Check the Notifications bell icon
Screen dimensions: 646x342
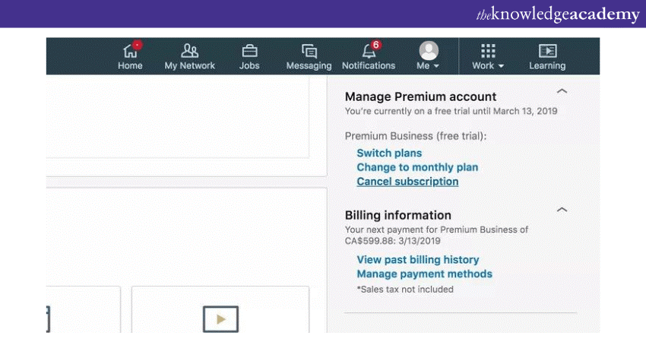tap(369, 52)
